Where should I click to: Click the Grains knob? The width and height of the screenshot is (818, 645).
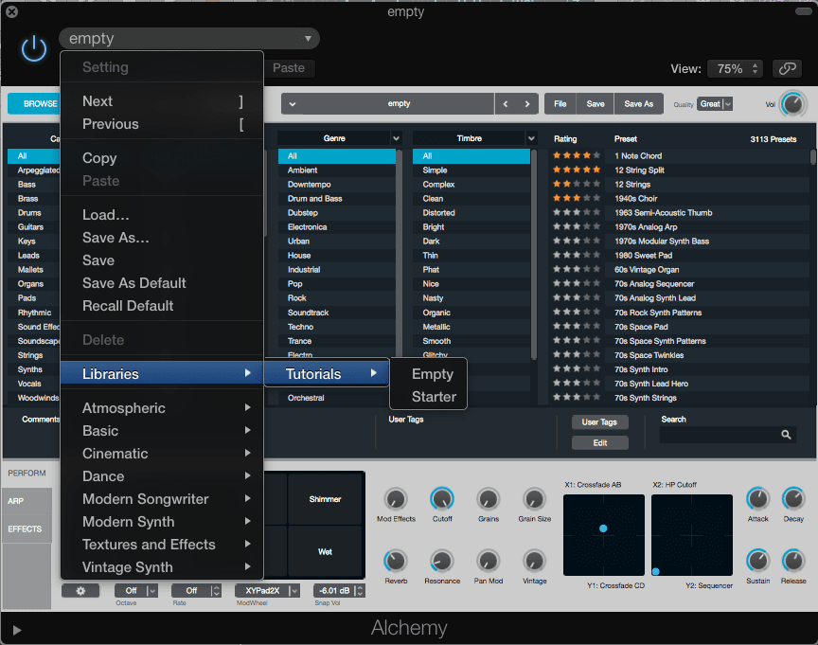pyautogui.click(x=489, y=499)
